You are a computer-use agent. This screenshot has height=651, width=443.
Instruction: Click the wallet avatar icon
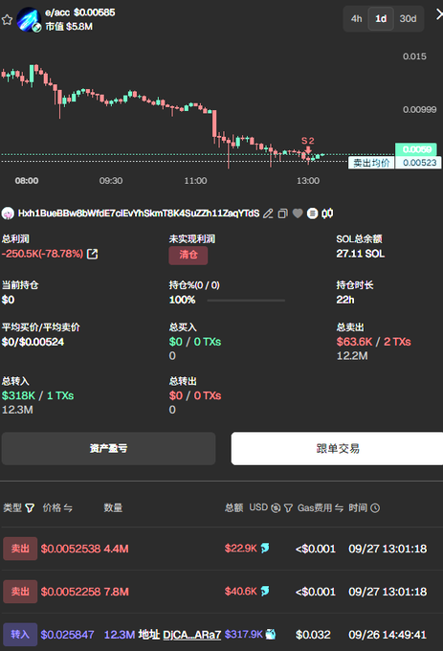click(8, 213)
